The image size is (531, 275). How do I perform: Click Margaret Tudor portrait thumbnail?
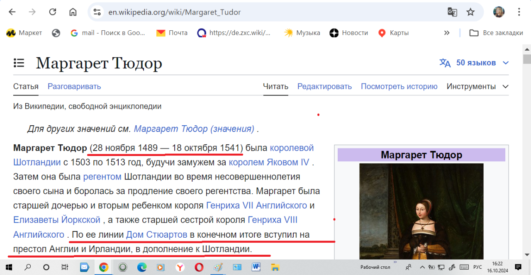421,211
